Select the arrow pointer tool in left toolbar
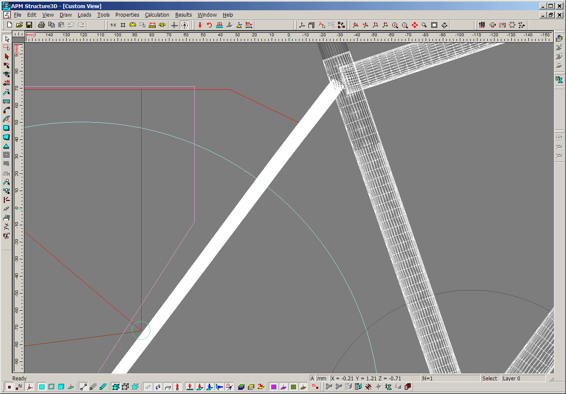The width and height of the screenshot is (566, 394). [x=6, y=38]
